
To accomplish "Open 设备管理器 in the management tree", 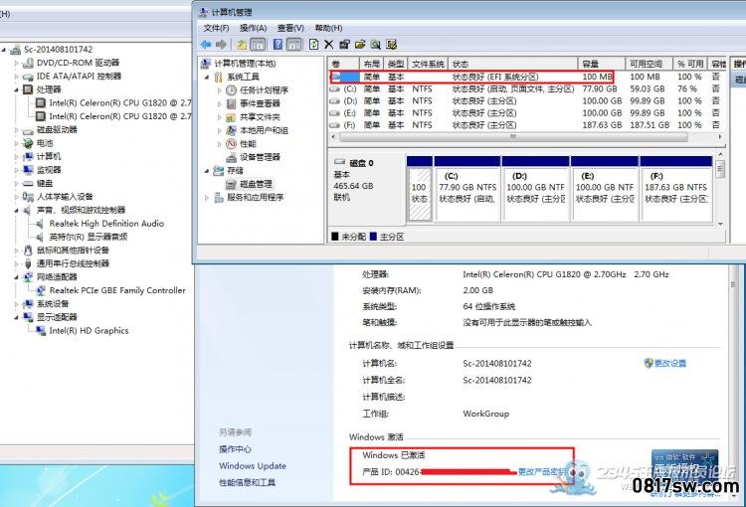I will tap(260, 156).
